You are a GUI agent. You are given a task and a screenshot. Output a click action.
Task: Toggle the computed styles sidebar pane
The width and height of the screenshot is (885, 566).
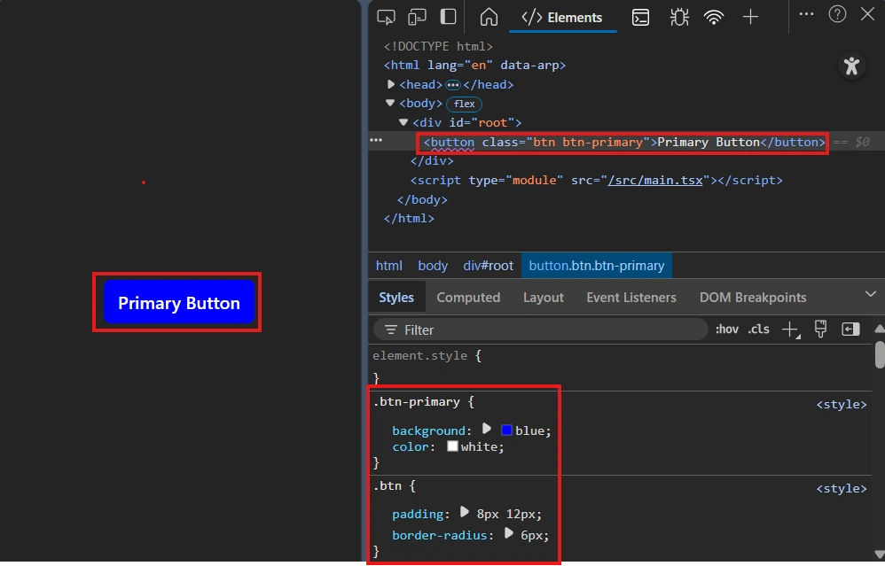coord(850,330)
